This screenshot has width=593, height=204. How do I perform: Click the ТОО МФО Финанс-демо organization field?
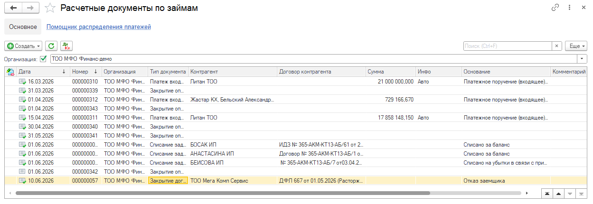[313, 59]
